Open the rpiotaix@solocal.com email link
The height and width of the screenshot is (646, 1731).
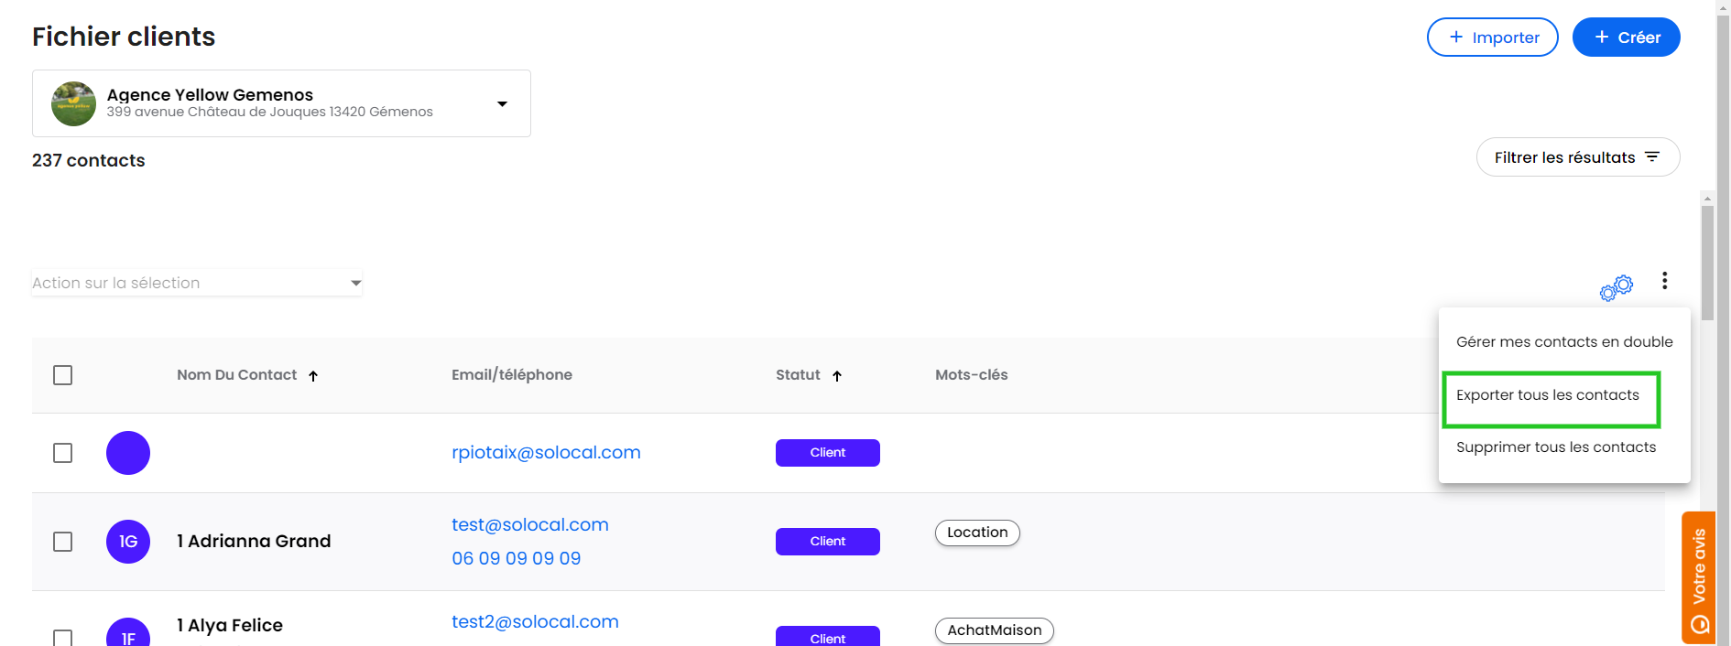[x=546, y=453]
